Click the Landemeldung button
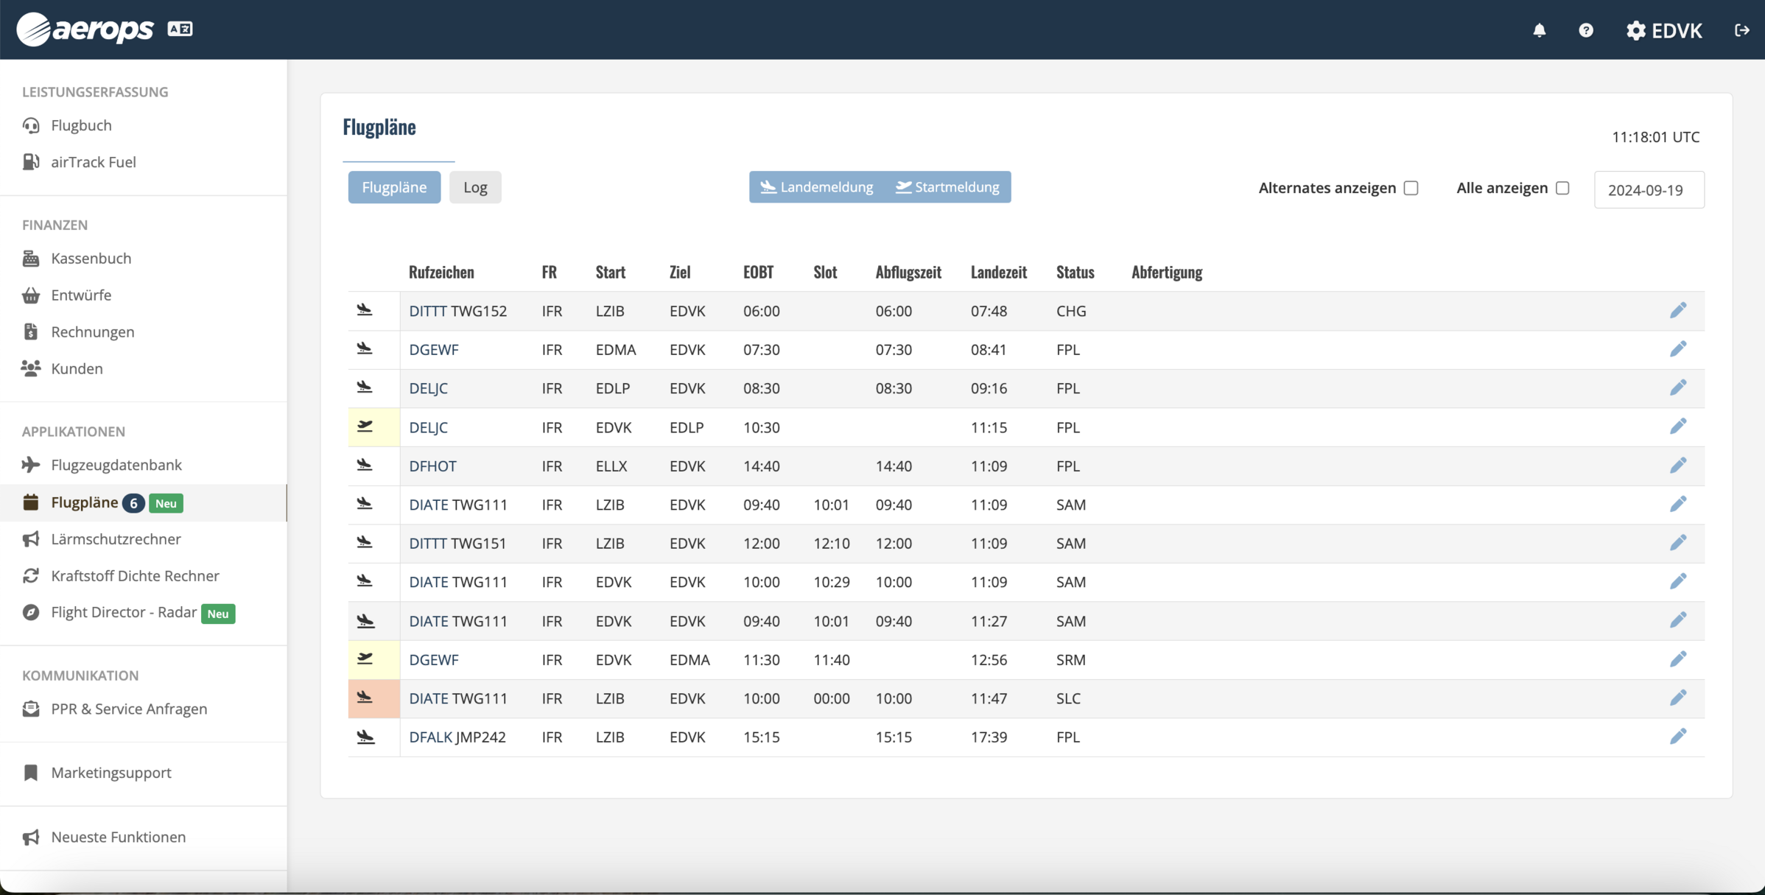 click(x=816, y=187)
